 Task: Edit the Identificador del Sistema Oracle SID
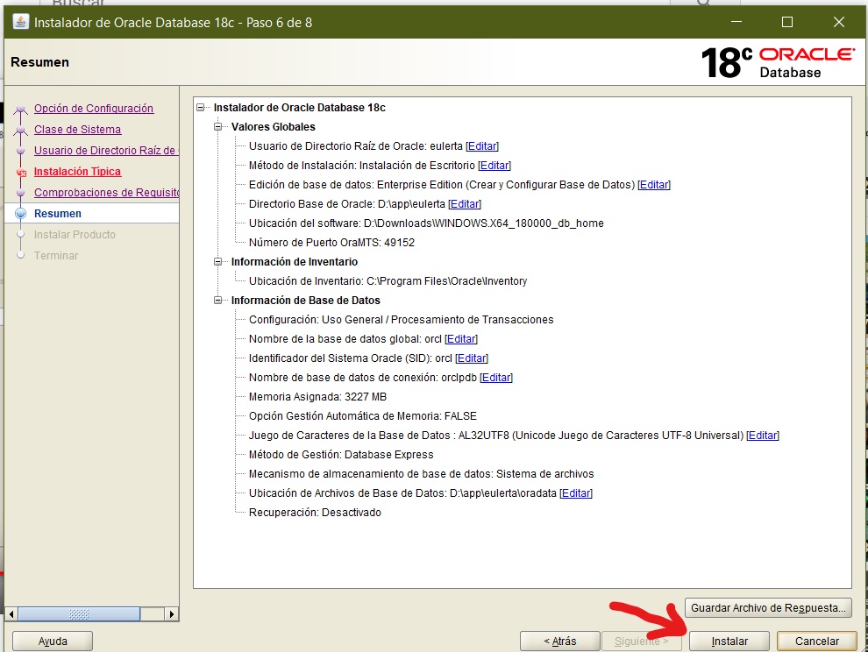[x=472, y=358]
